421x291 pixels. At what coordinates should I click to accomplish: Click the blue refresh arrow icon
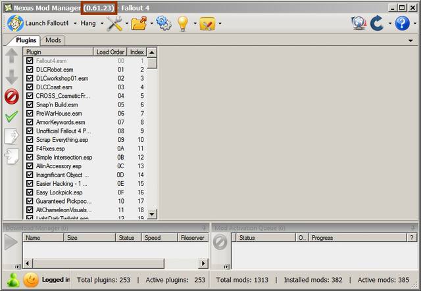[377, 23]
